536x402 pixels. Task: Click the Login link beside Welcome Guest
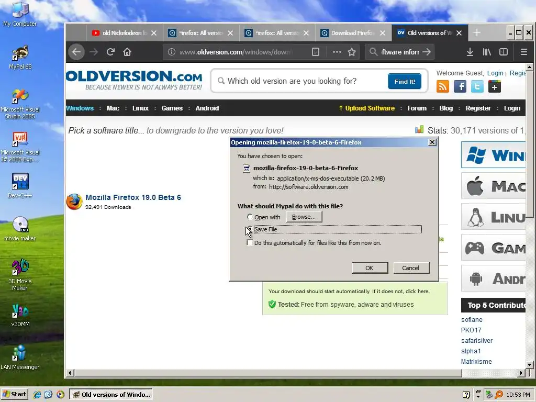pos(495,73)
